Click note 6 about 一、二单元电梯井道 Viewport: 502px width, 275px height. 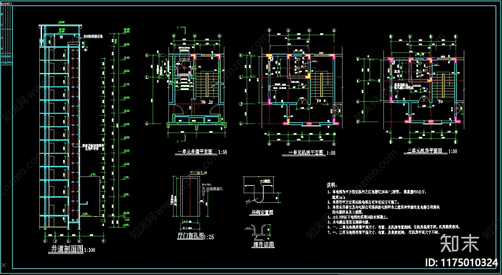(394, 227)
